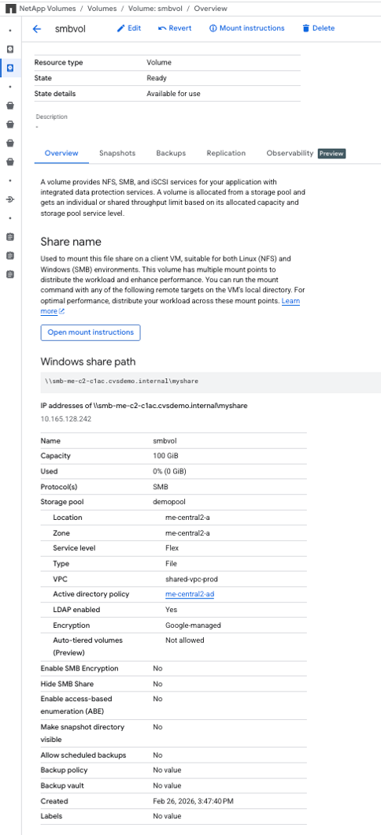This screenshot has height=835, width=381.
Task: Select the highlighted disk icon in the sidebar
Action: pos(10,69)
